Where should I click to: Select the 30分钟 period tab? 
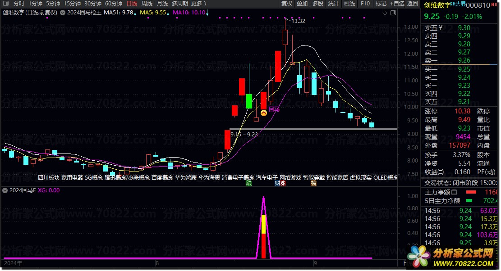(x=93, y=4)
